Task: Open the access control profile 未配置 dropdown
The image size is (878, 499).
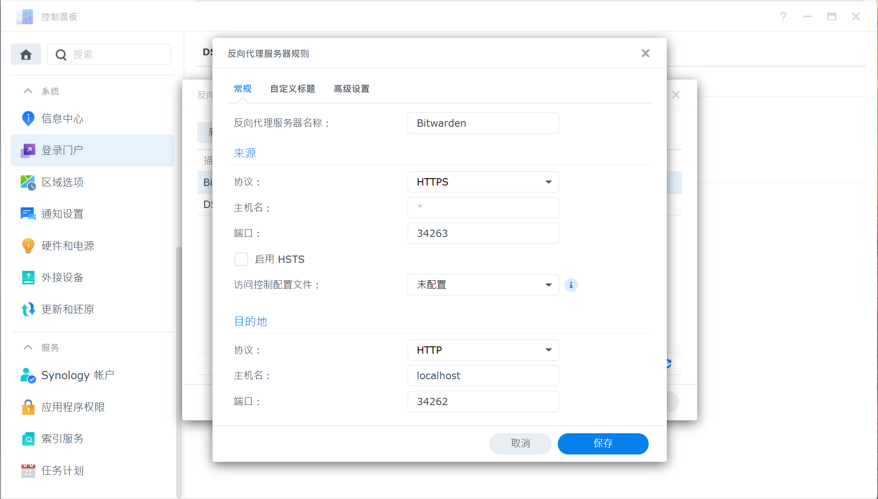Action: 483,285
